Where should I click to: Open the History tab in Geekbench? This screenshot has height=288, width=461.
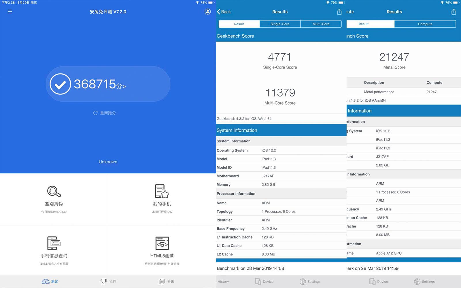(x=223, y=281)
